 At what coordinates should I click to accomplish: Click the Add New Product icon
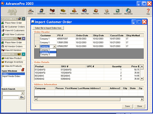(3, 58)
